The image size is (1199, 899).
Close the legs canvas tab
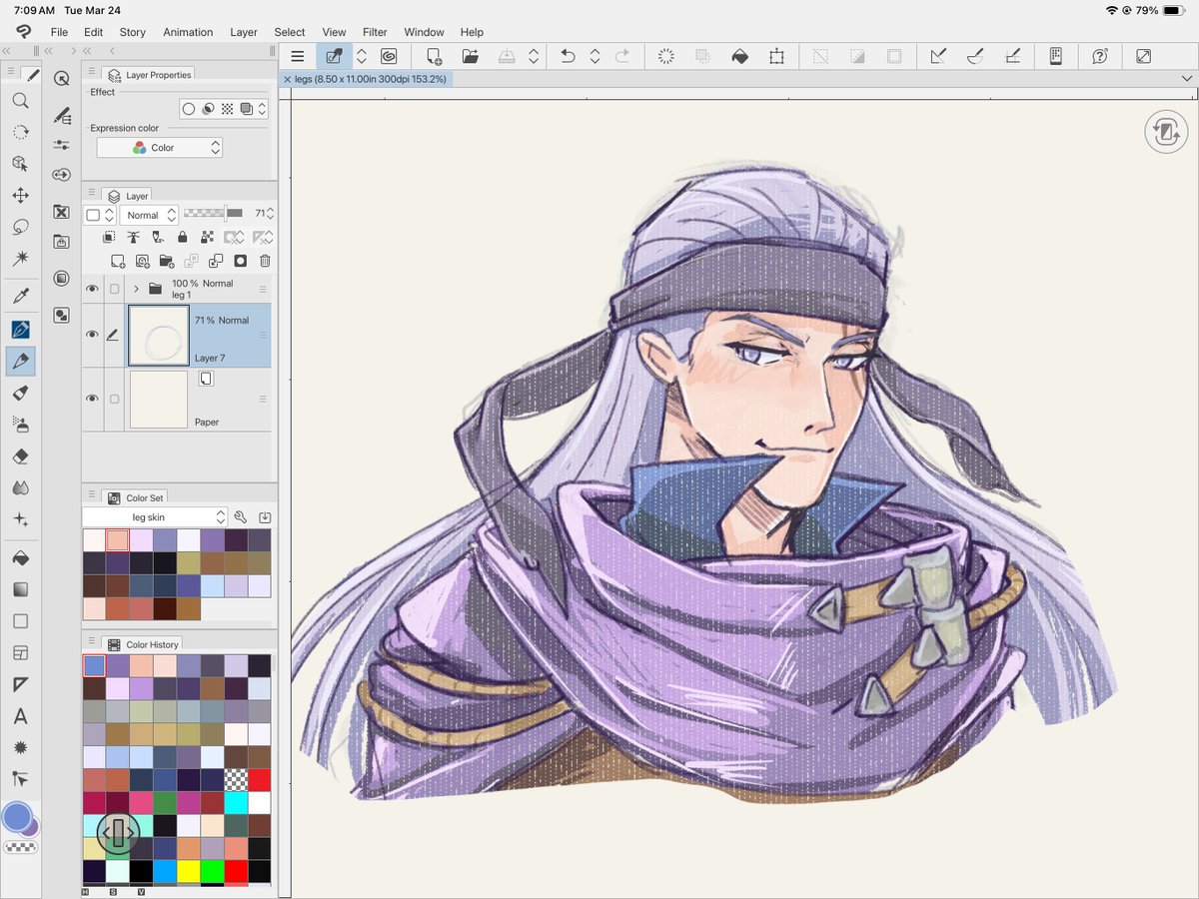coord(288,78)
